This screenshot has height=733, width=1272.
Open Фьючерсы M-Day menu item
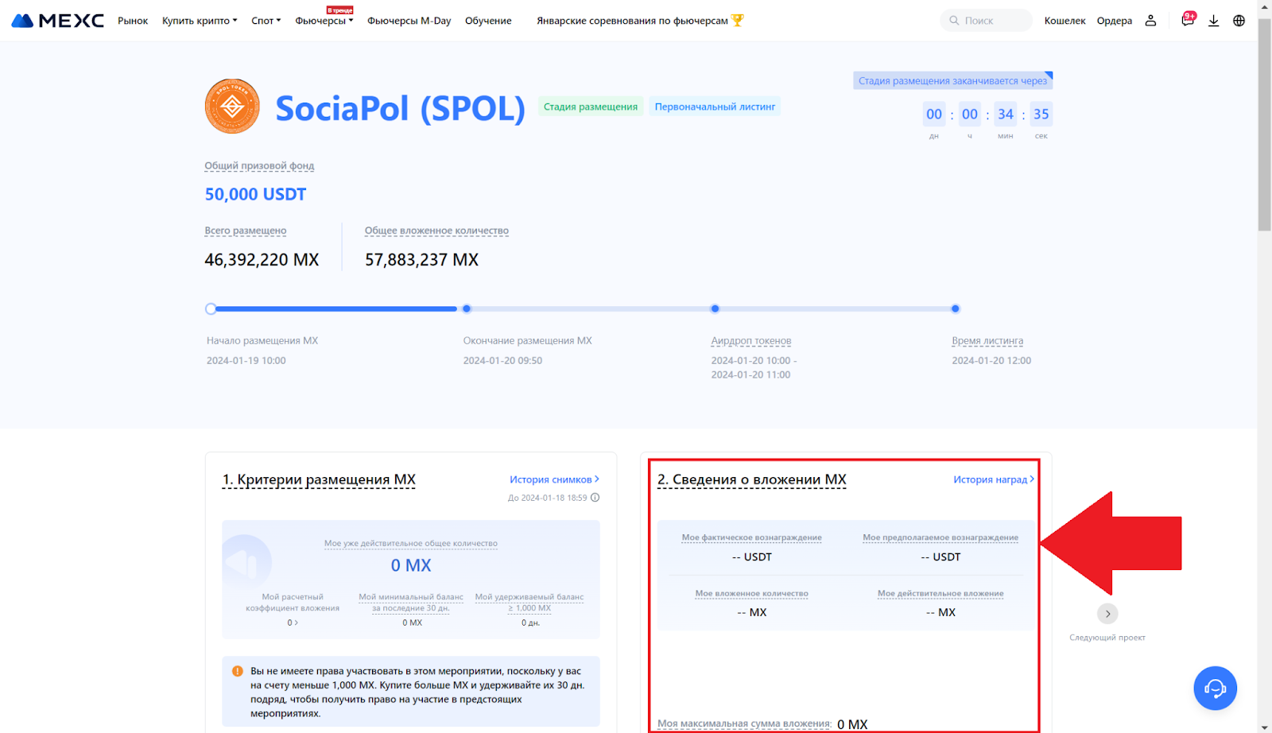pyautogui.click(x=409, y=21)
